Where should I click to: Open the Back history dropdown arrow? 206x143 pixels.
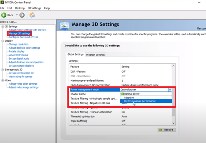click(x=17, y=15)
